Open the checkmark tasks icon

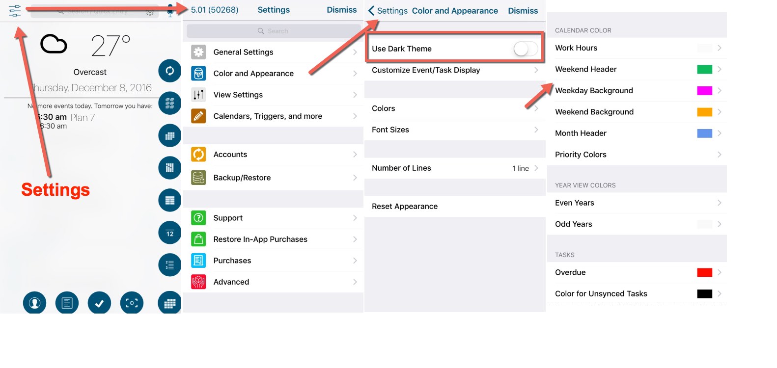[99, 303]
